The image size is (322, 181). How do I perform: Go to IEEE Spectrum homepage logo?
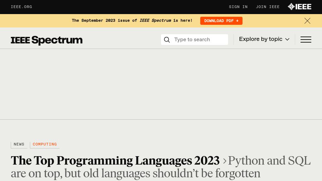click(x=47, y=40)
